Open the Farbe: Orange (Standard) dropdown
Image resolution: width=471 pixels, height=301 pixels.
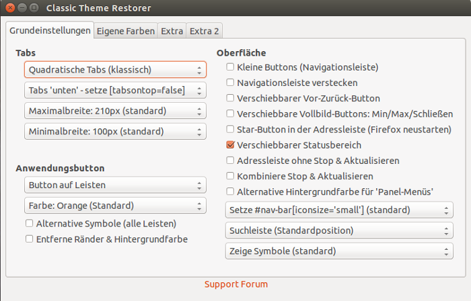click(115, 205)
